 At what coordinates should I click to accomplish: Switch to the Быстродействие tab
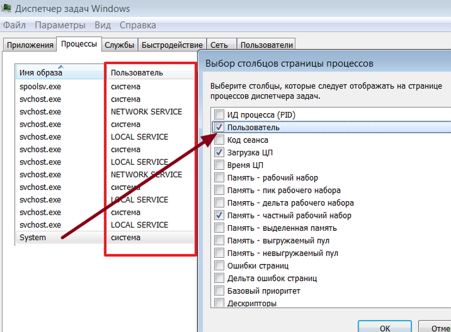172,45
